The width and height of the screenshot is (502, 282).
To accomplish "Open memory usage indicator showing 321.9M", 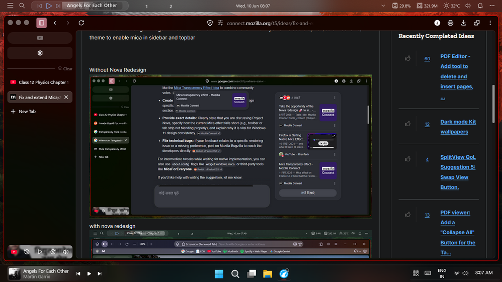I will (x=427, y=6).
